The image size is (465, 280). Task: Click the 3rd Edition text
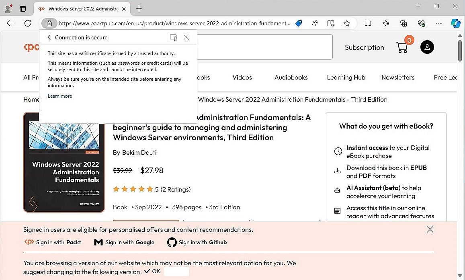pos(225,207)
